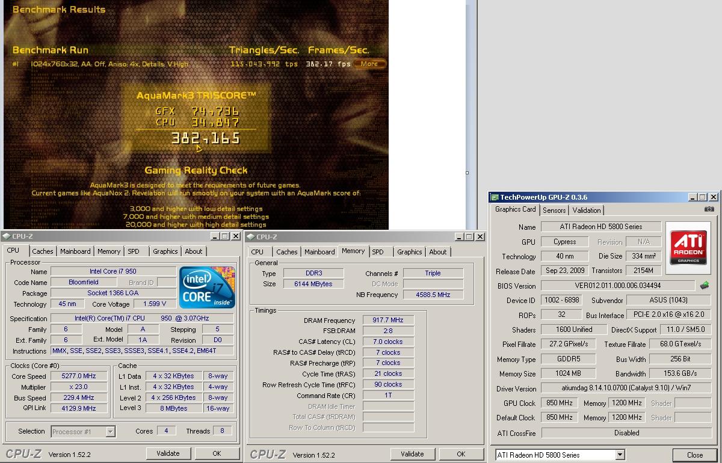This screenshot has height=463, width=722.
Task: Click the Shaders 1600 Unified value
Action: pos(573,330)
